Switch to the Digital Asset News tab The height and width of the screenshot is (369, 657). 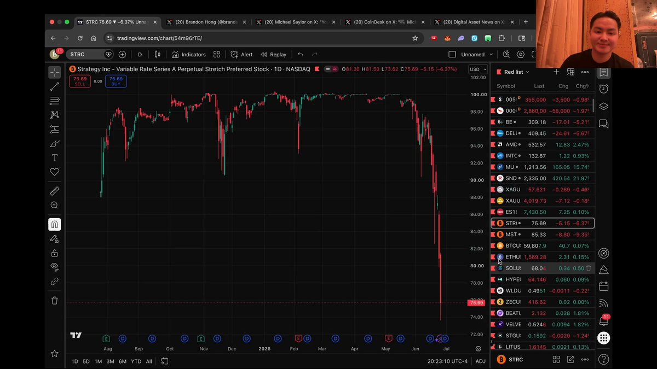(475, 22)
